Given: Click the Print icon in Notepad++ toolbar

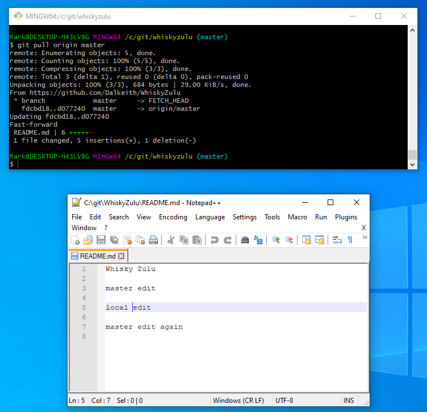Looking at the screenshot, I should point(153,240).
